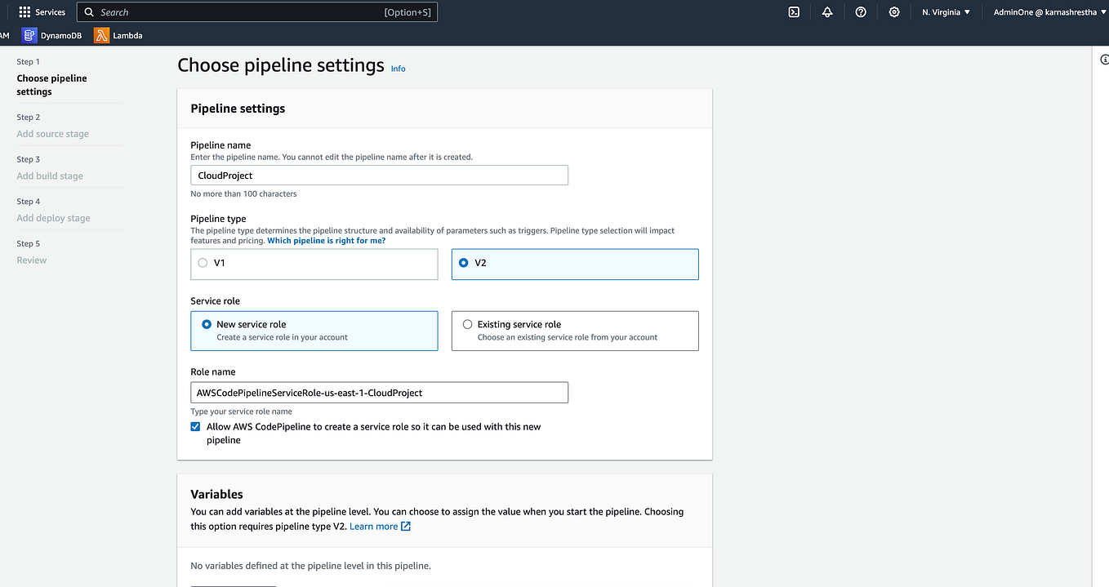Click the magnifier in the search bar
The height and width of the screenshot is (587, 1109).
[90, 11]
